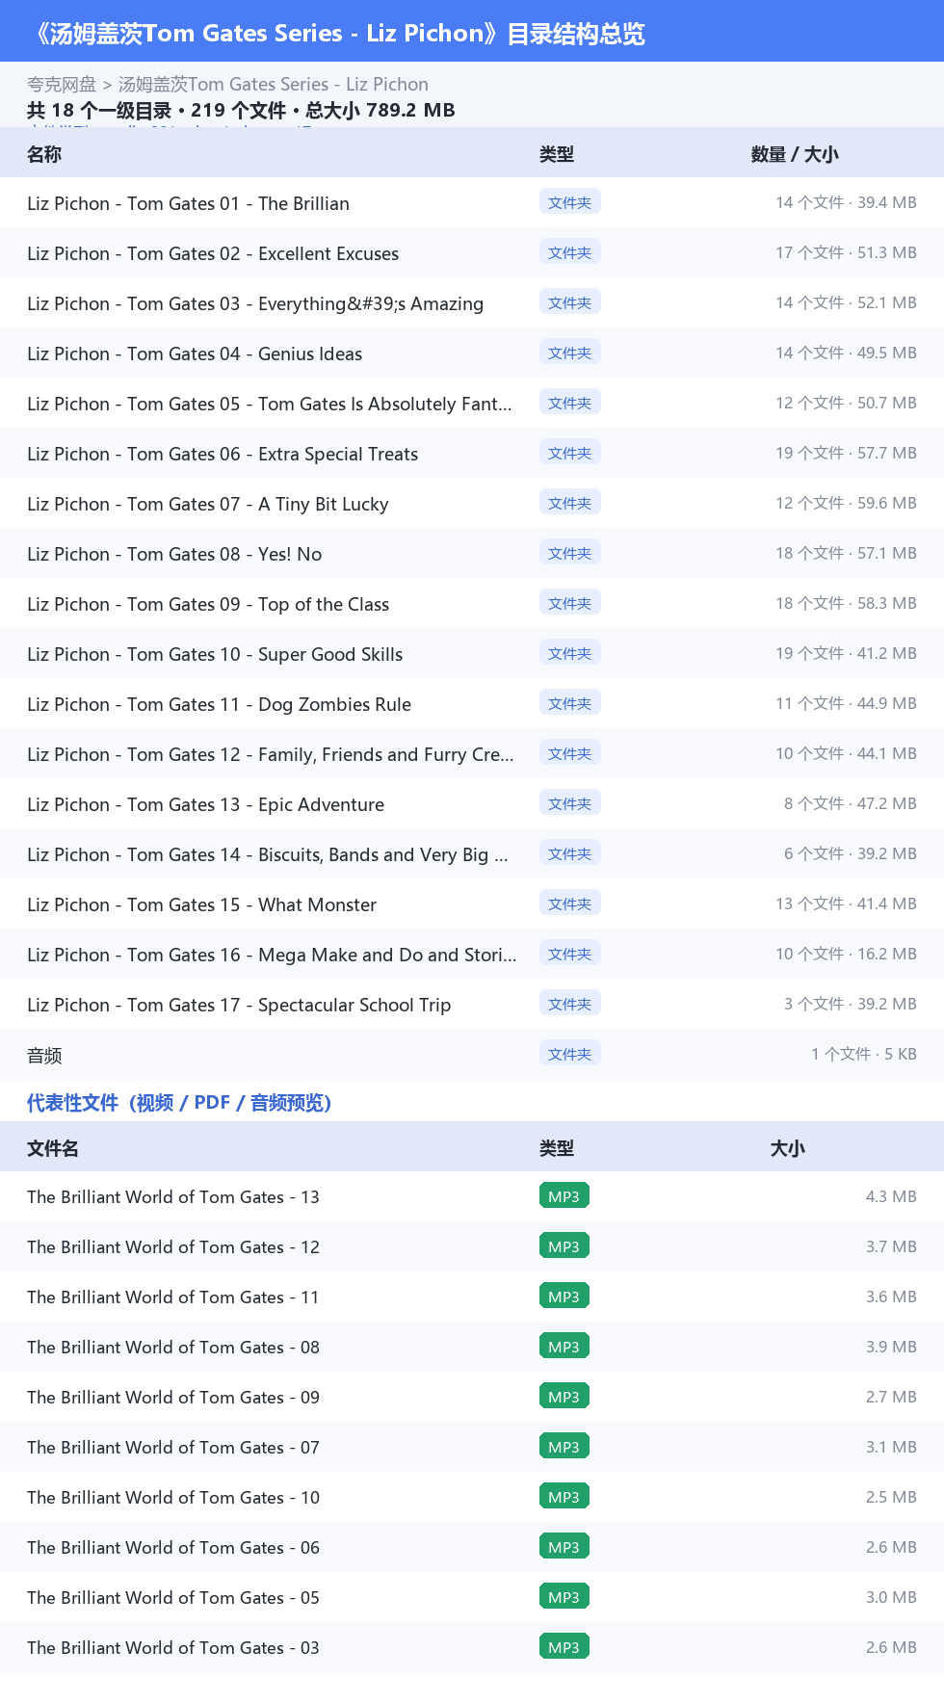
Task: Click the 3.7 MB size value
Action: pos(891,1246)
